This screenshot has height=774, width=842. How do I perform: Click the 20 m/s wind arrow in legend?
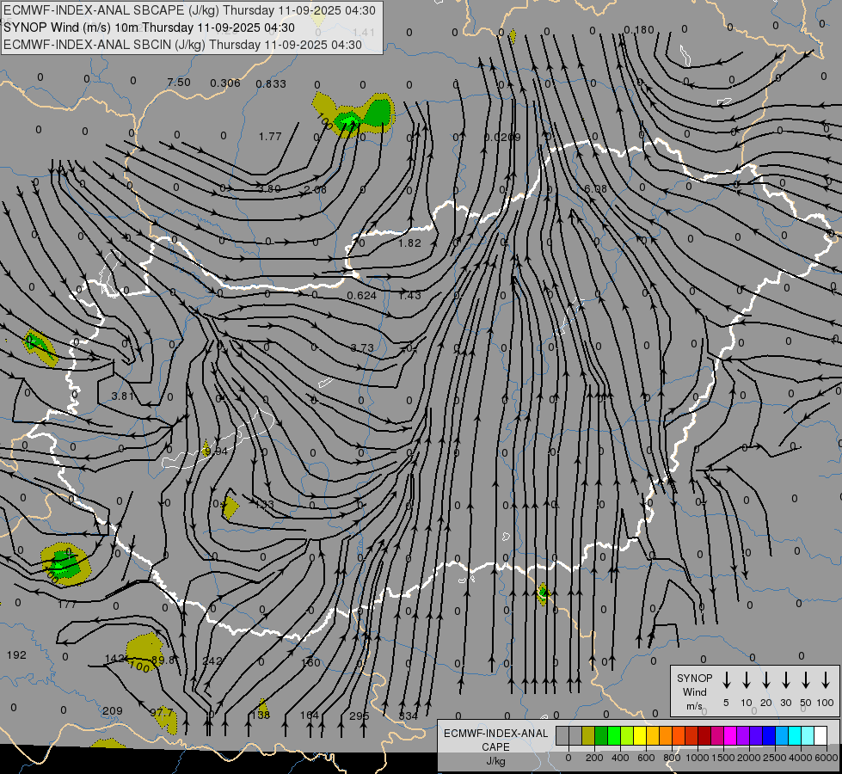[766, 680]
